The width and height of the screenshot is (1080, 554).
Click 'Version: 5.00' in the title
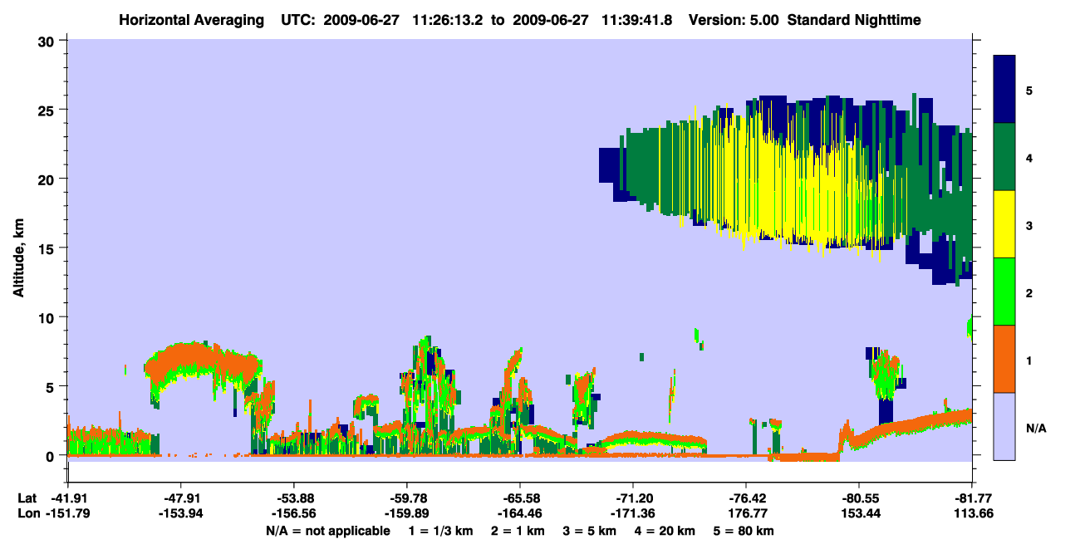(x=732, y=19)
